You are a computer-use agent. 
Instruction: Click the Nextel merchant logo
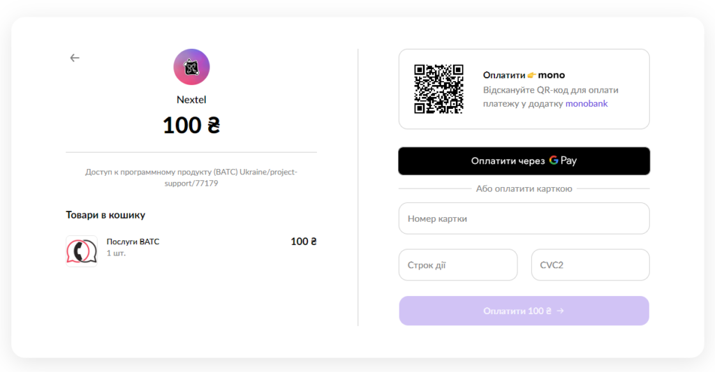click(191, 68)
